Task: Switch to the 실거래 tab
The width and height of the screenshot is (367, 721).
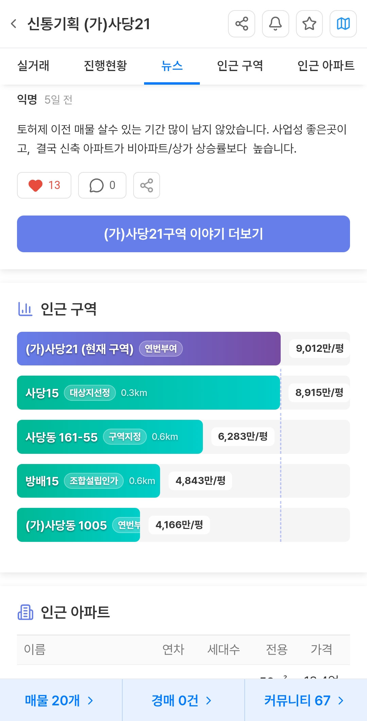Action: point(33,66)
